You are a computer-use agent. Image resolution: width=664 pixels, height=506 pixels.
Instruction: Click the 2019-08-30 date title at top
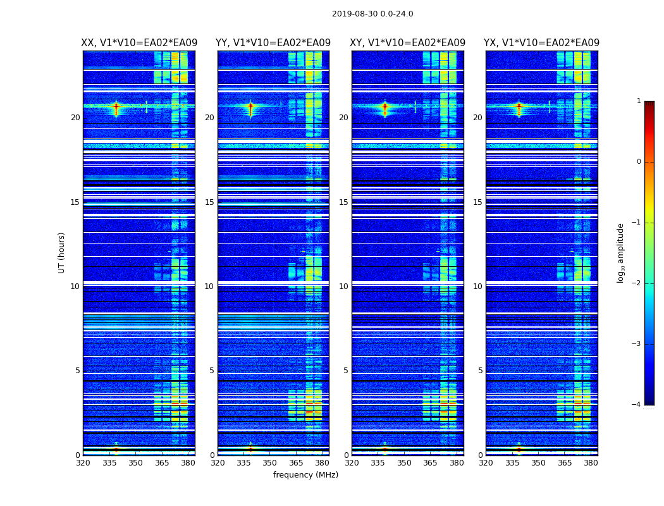pos(372,14)
